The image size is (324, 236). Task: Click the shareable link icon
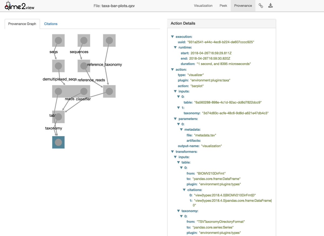tap(261, 6)
